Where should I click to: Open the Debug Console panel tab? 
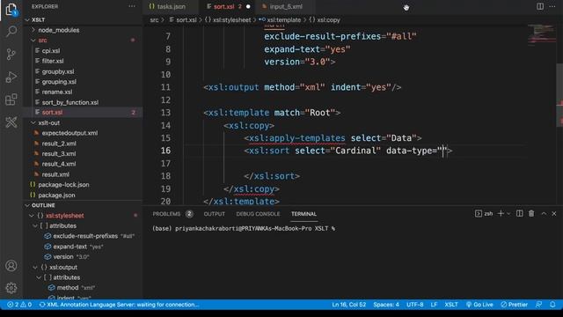(x=258, y=214)
